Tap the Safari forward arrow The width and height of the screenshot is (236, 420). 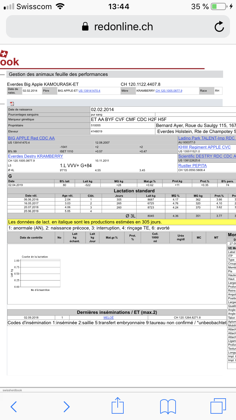coord(66,406)
